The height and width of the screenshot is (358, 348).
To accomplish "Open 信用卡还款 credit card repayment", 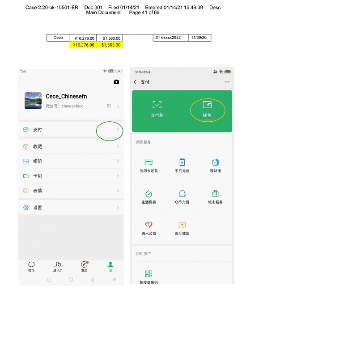I will point(149,166).
